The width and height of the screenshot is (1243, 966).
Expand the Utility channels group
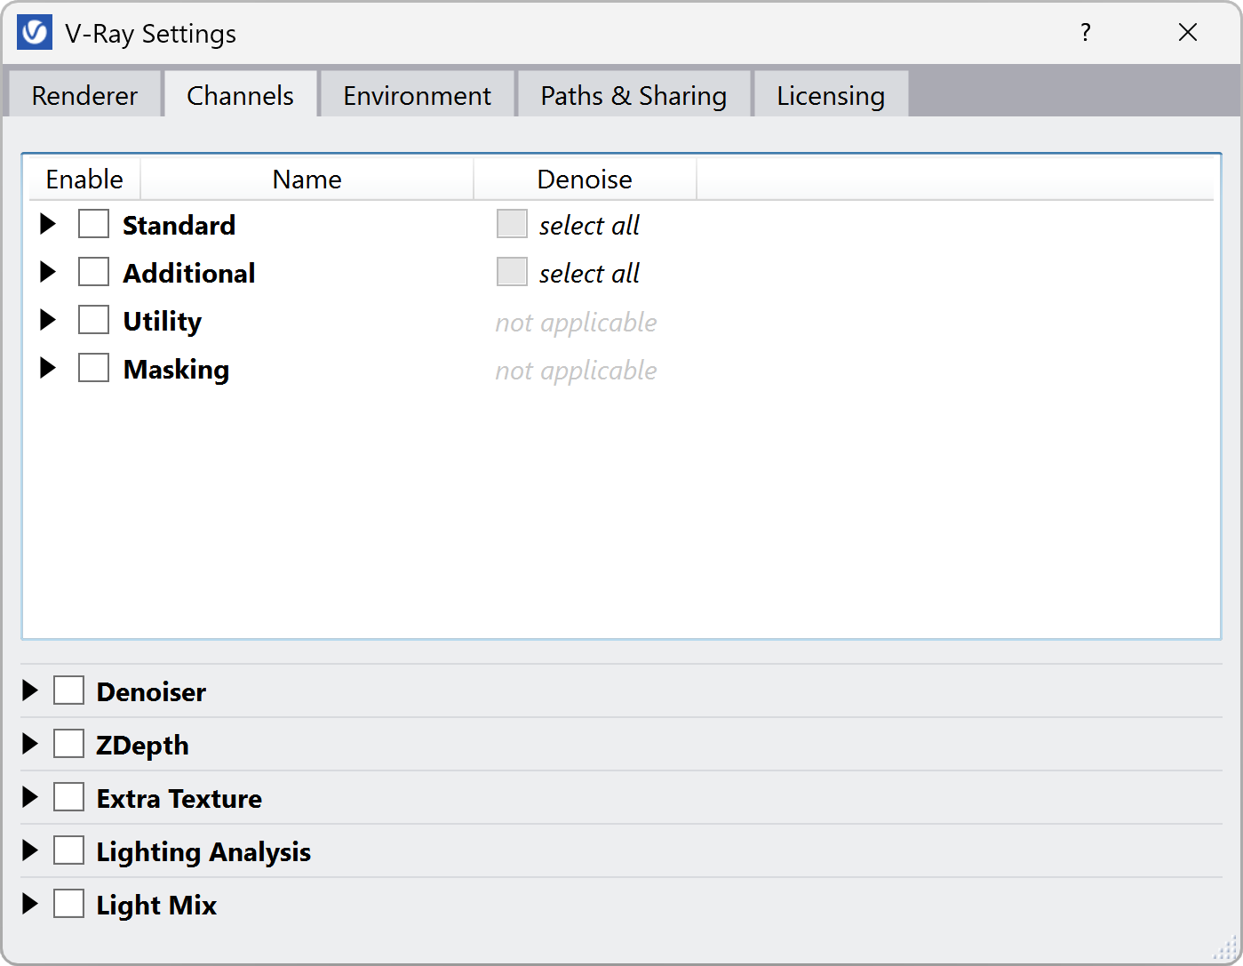pyautogui.click(x=48, y=320)
